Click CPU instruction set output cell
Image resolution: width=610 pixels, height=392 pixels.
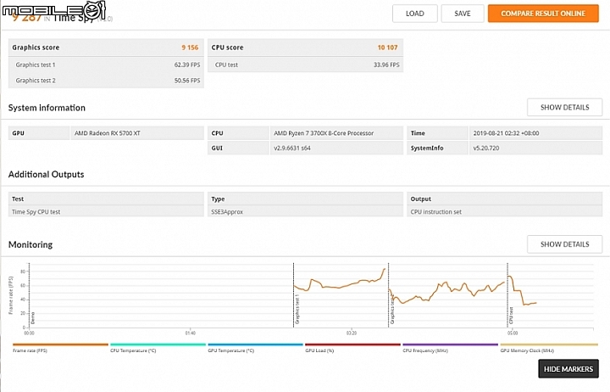pos(505,211)
